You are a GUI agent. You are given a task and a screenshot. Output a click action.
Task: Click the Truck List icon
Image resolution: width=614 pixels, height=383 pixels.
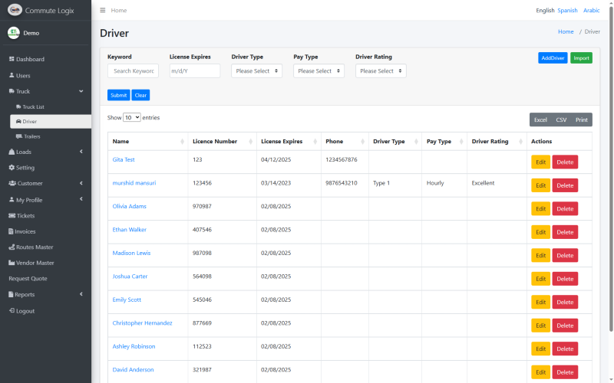tap(18, 106)
